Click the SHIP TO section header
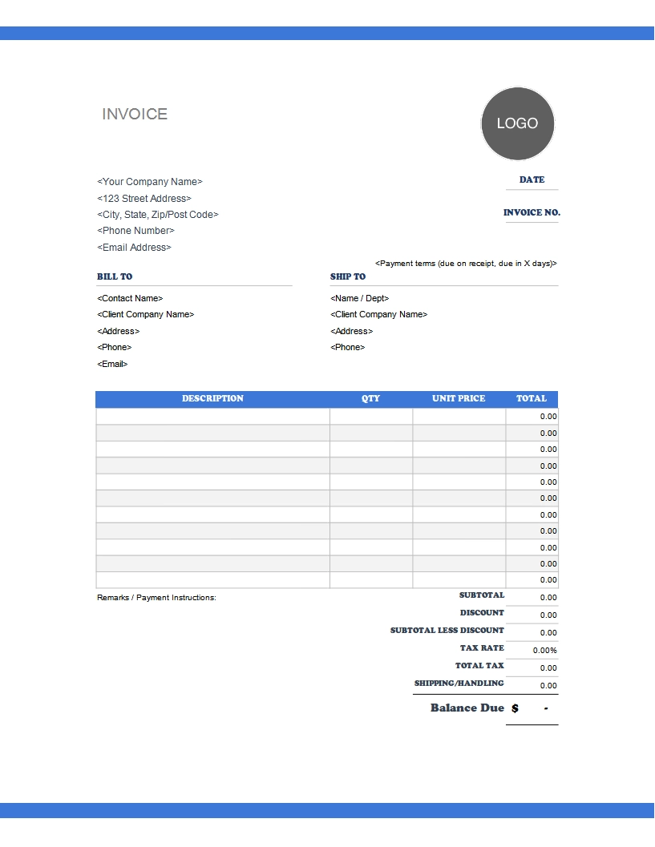 click(346, 276)
